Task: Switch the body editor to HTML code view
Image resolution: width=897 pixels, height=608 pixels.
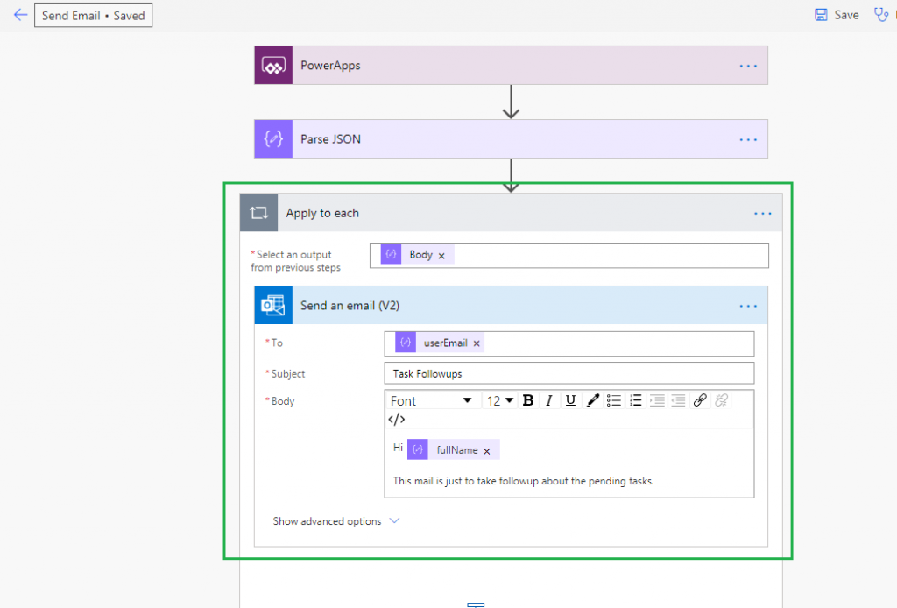Action: [x=396, y=419]
